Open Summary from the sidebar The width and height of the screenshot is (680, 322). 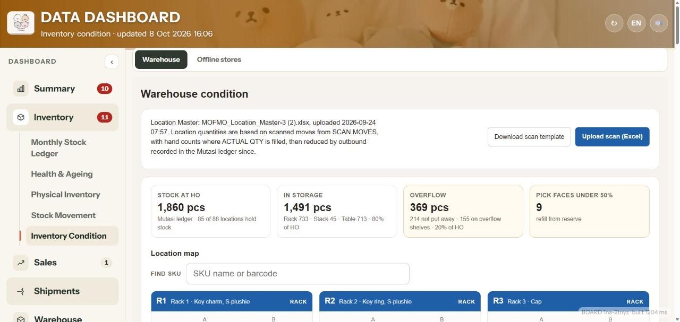coord(62,89)
